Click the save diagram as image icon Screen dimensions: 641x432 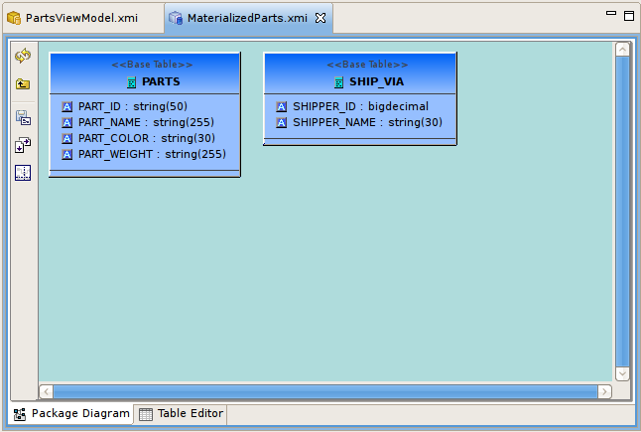point(23,117)
